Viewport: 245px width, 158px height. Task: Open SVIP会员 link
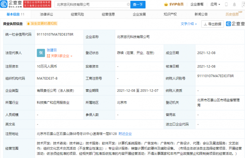coord(177,4)
